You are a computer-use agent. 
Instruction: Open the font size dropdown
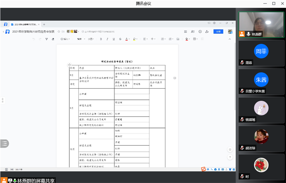coord(91,39)
